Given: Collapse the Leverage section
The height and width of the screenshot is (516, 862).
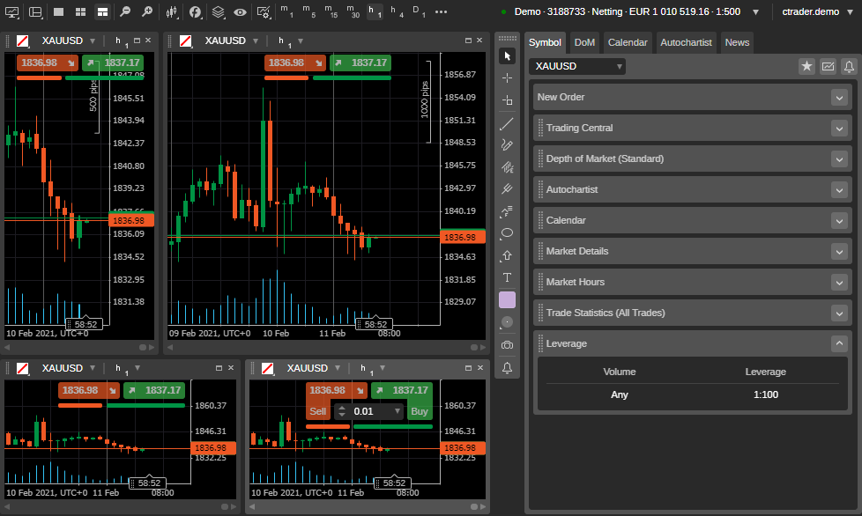Looking at the screenshot, I should coord(839,343).
